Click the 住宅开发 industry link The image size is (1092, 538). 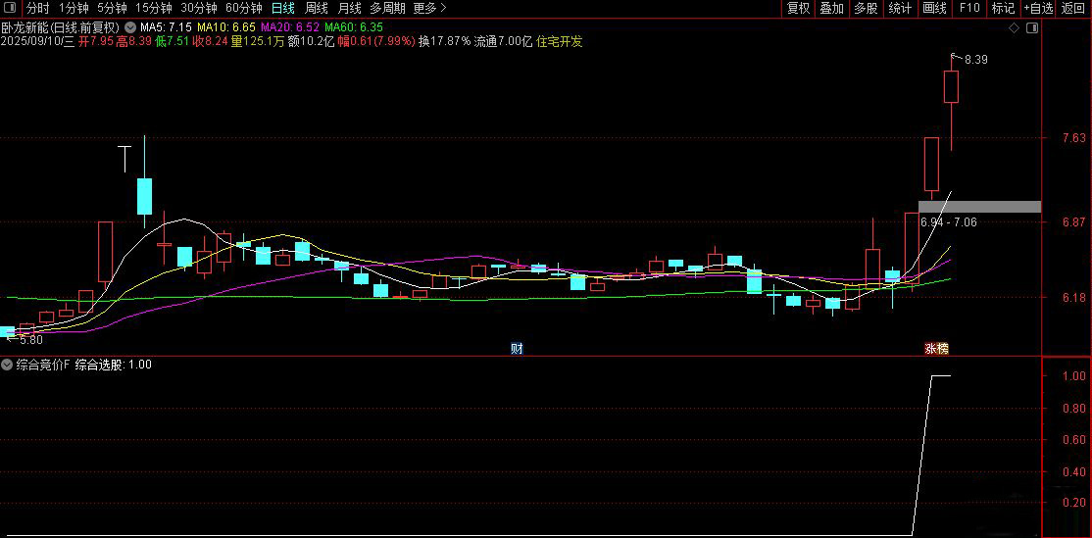(x=559, y=41)
